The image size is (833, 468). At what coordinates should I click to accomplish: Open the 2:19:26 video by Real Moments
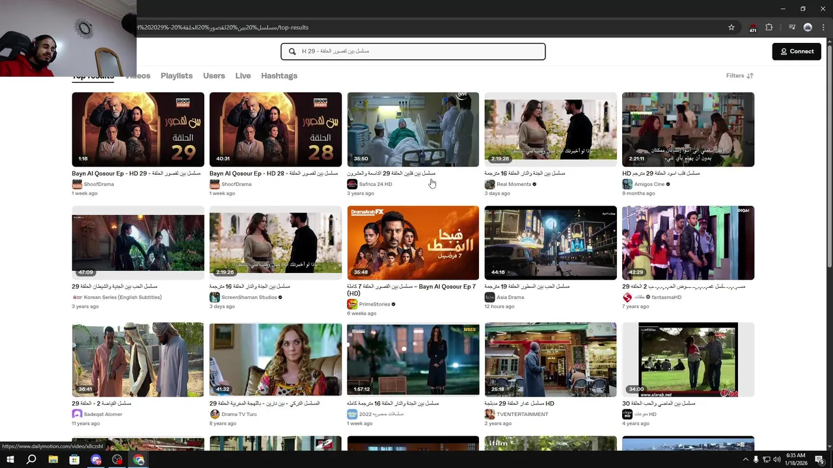point(551,129)
